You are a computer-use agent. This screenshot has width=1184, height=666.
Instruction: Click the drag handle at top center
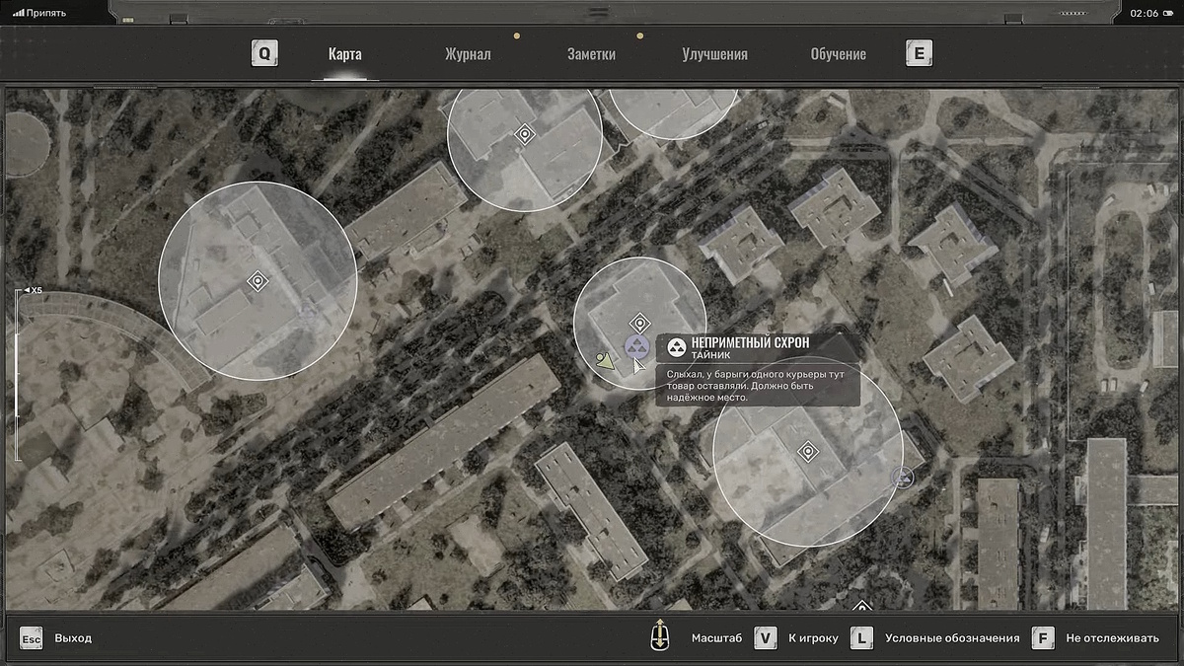point(598,13)
